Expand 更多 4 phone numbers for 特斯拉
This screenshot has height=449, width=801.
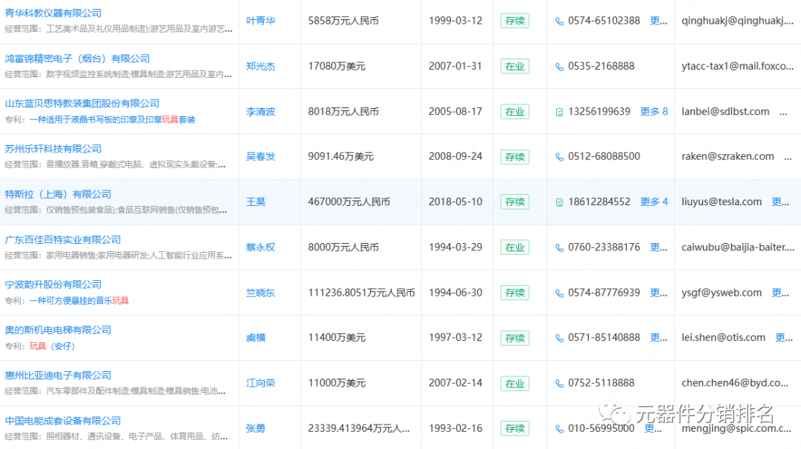coord(654,202)
